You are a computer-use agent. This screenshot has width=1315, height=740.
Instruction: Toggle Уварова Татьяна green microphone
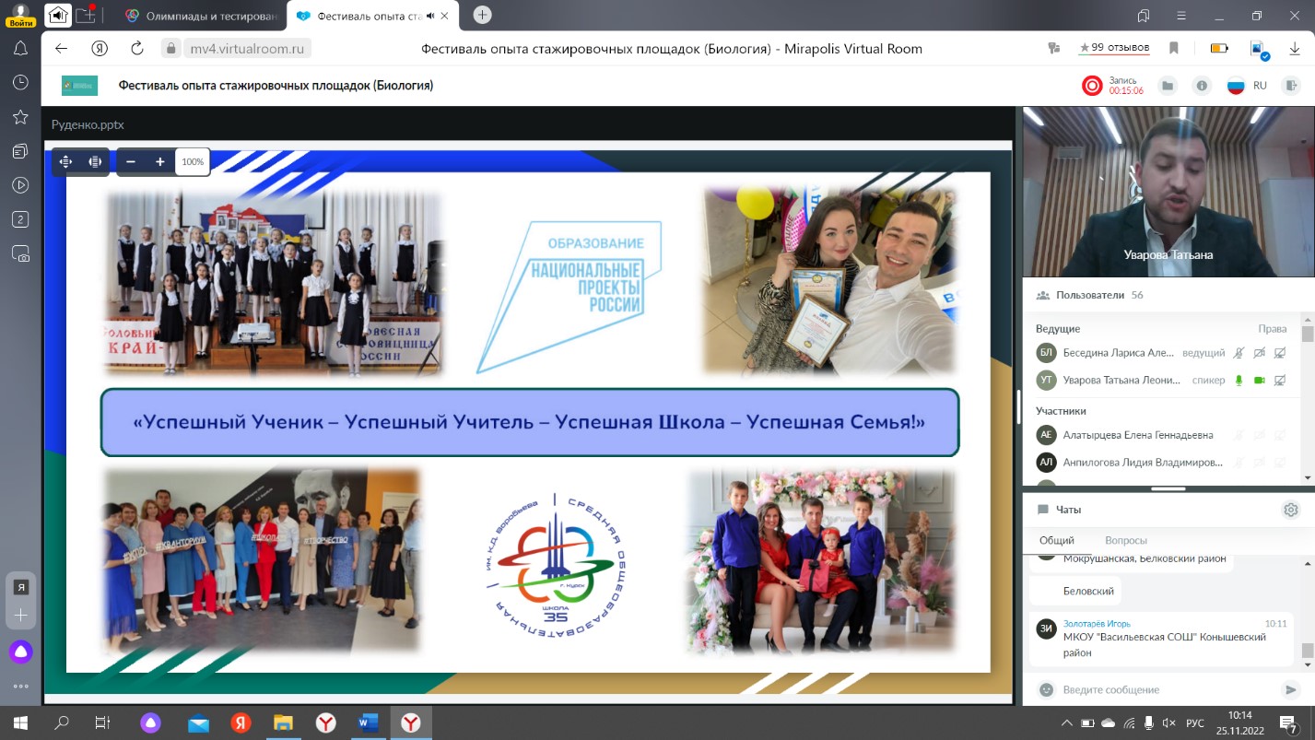(1239, 380)
